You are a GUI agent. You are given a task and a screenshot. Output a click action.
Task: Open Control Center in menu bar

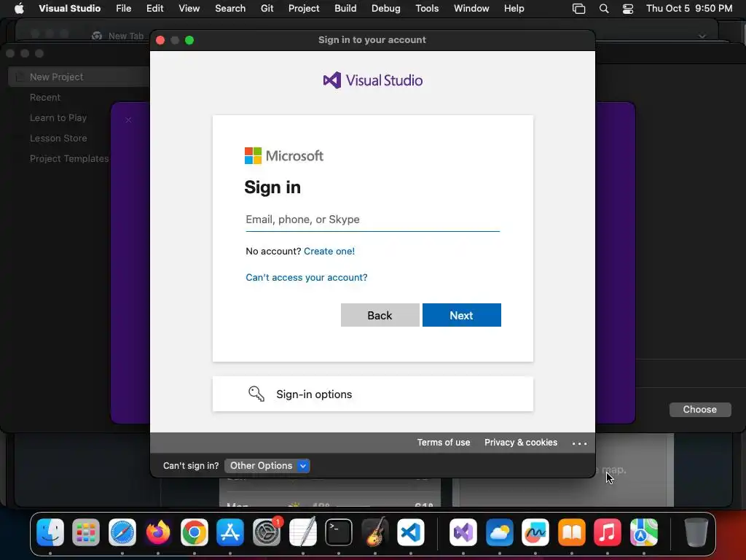pos(628,9)
